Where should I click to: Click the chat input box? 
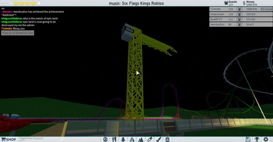click(17, 33)
